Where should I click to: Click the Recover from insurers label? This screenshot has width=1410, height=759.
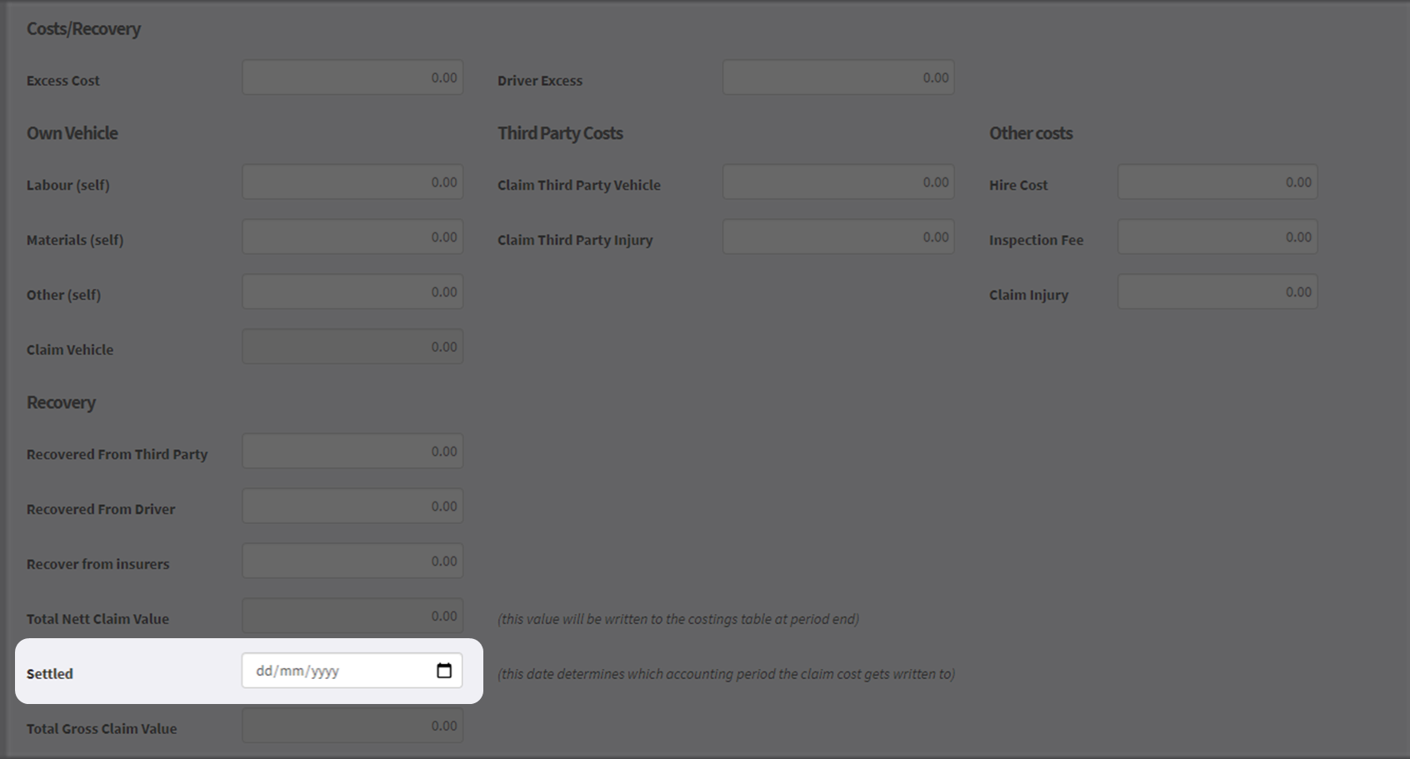[97, 564]
